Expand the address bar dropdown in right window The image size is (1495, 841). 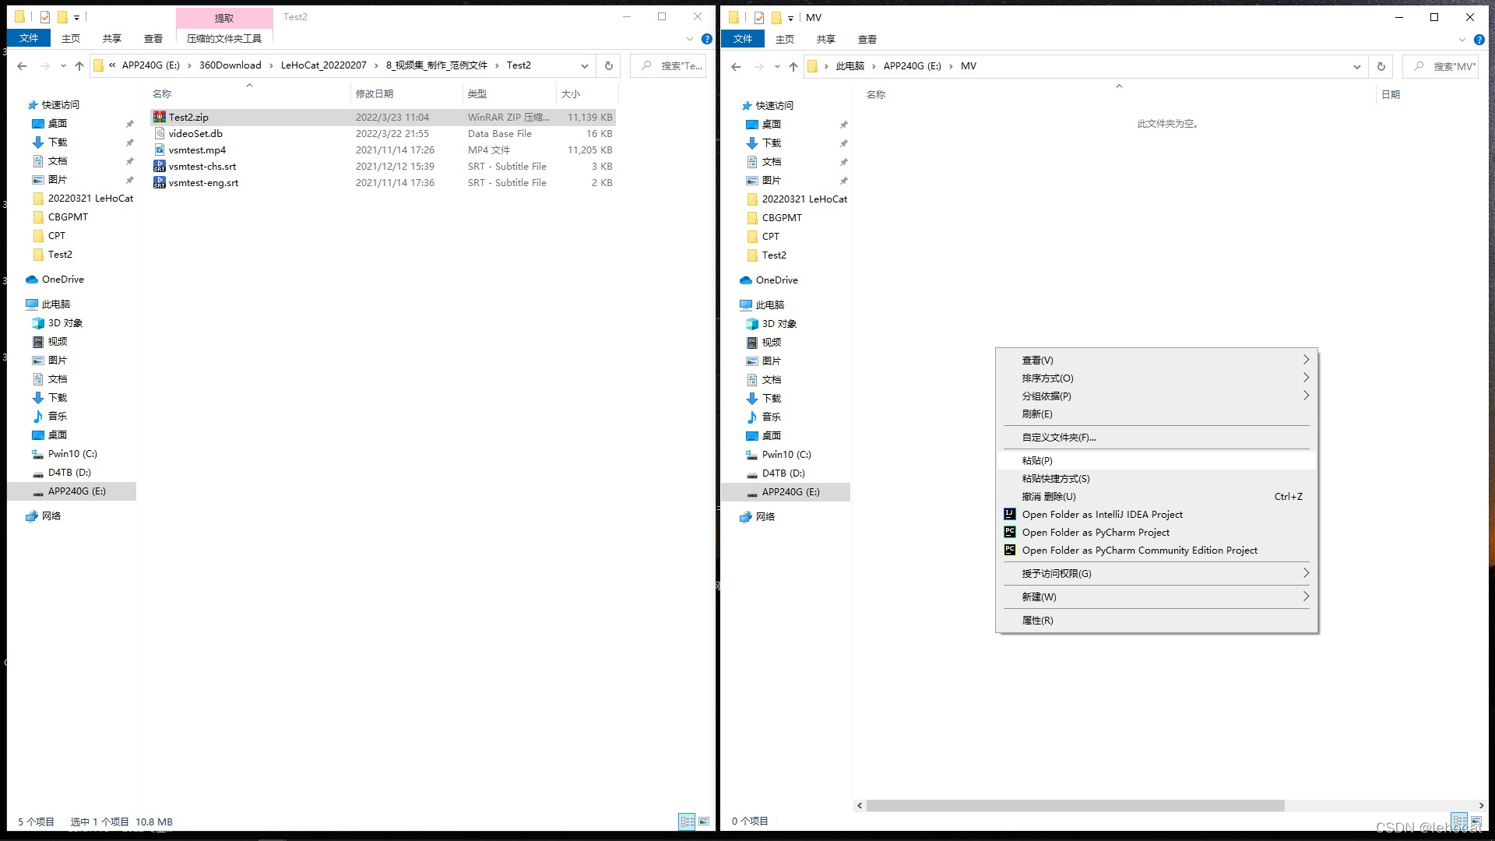point(1356,67)
